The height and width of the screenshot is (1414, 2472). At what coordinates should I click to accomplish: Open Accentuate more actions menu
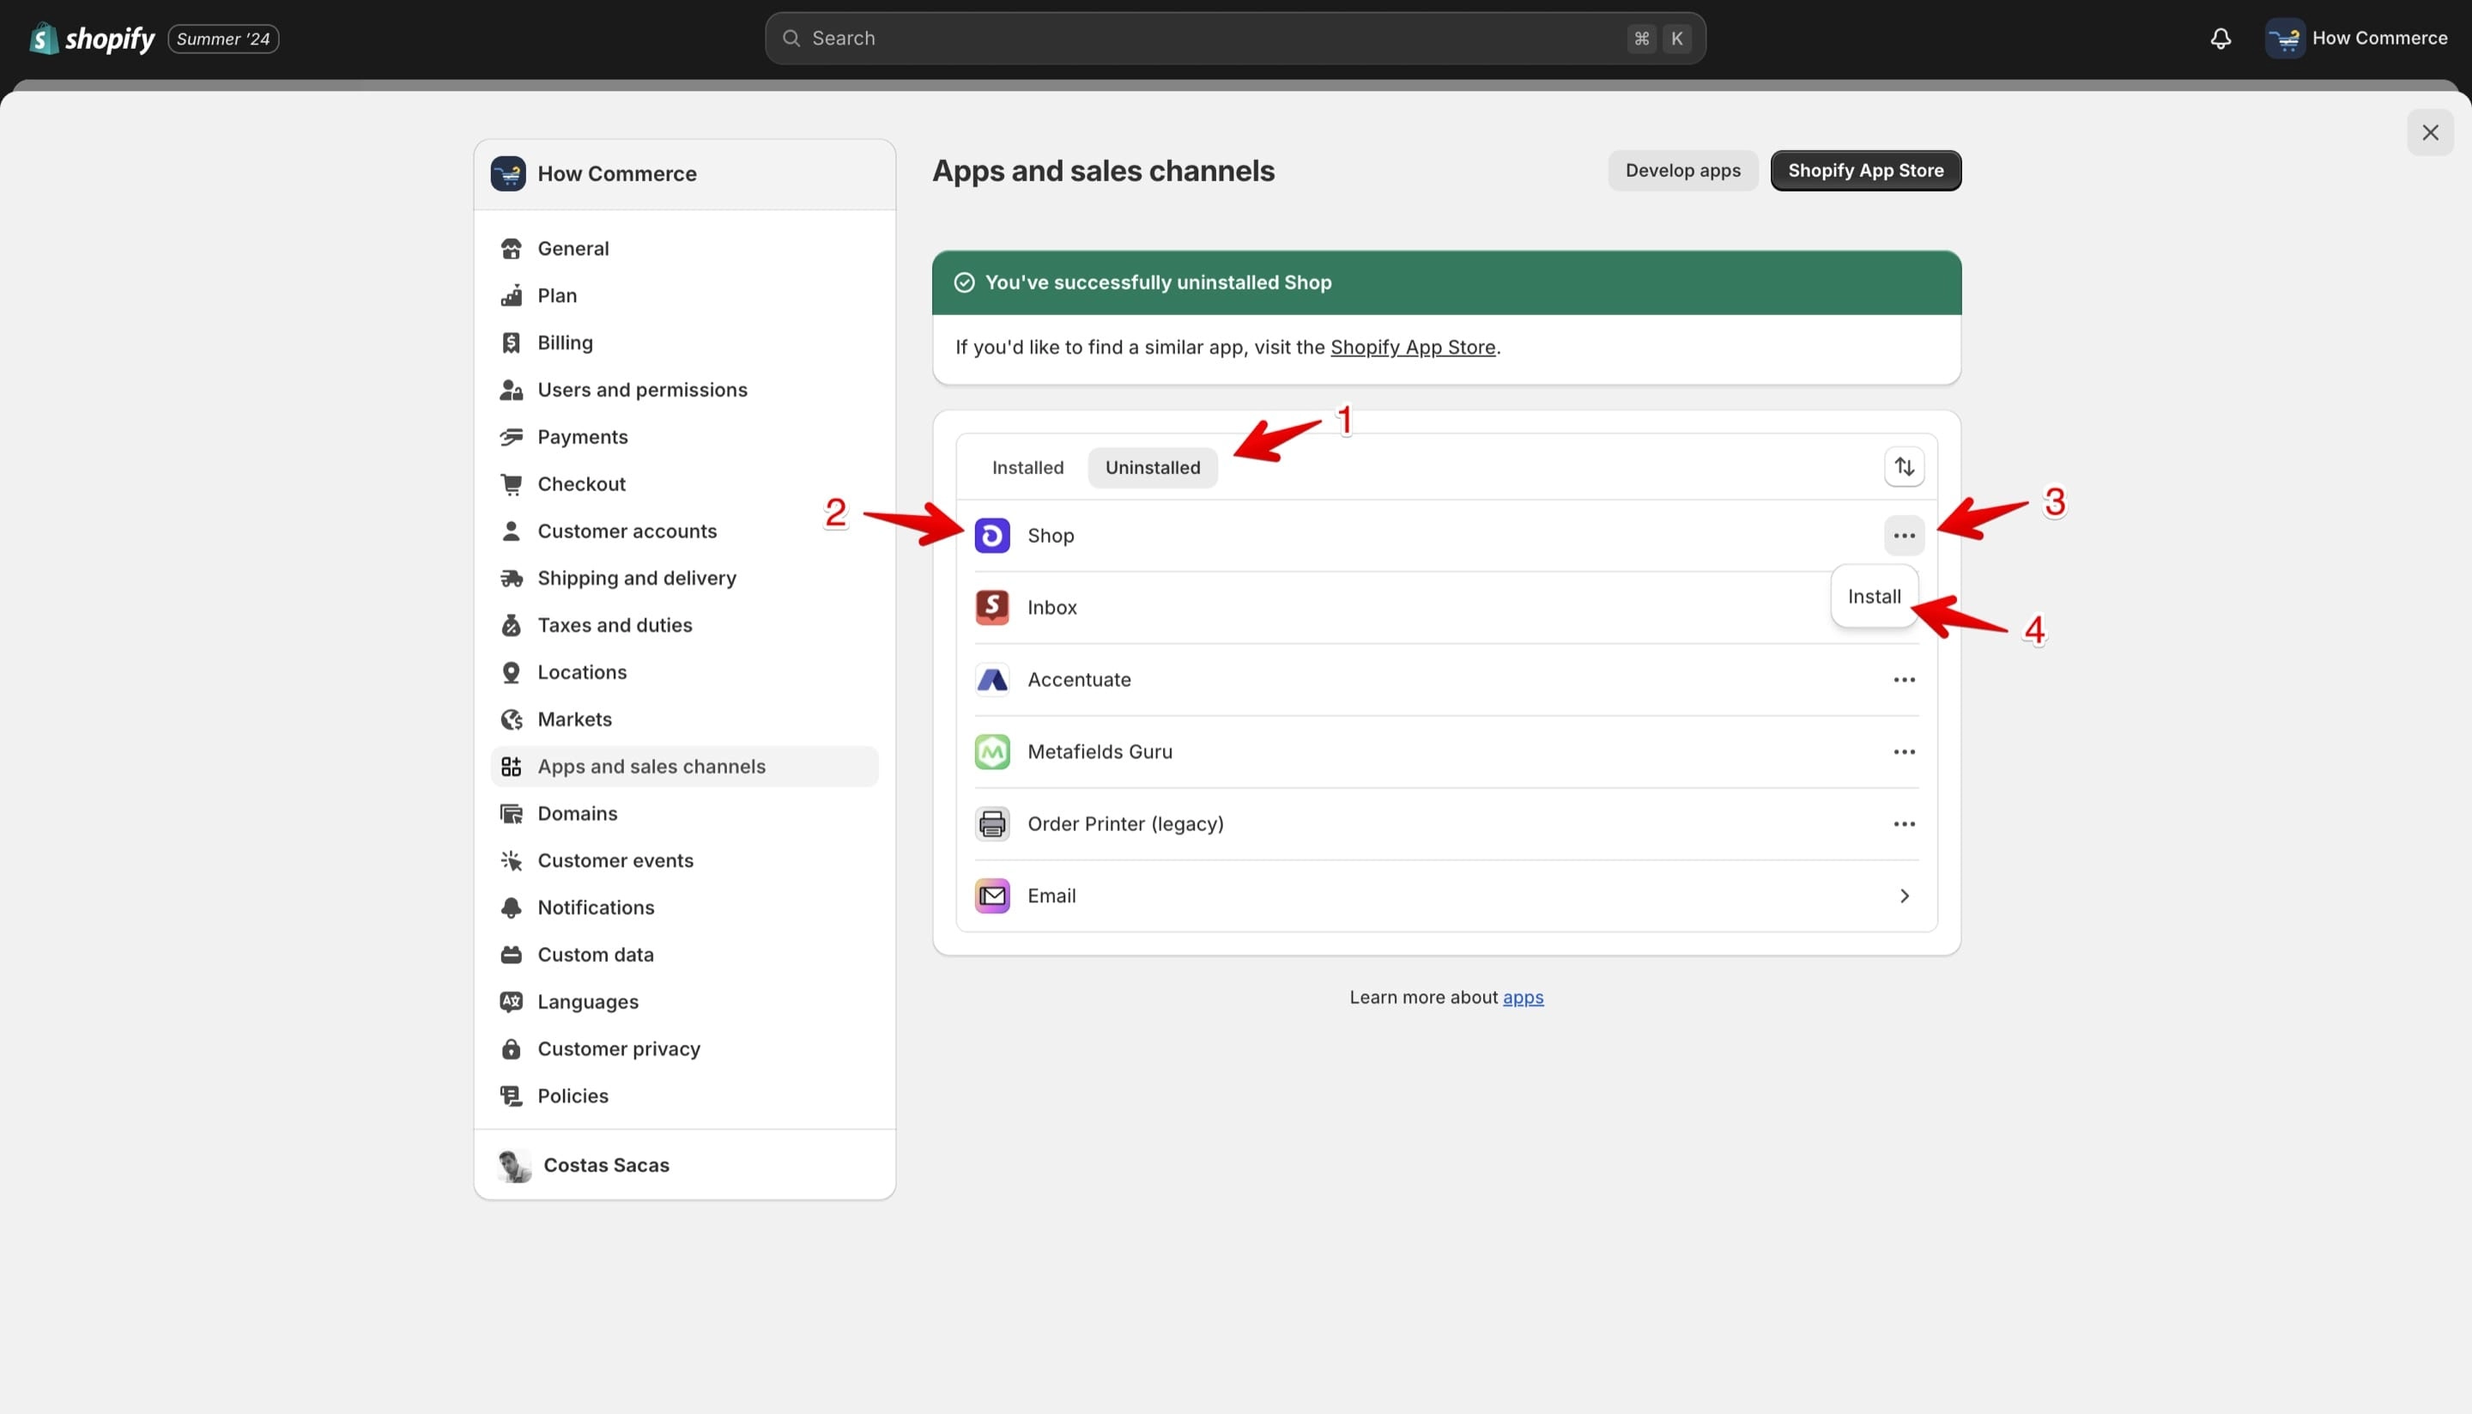(1903, 680)
